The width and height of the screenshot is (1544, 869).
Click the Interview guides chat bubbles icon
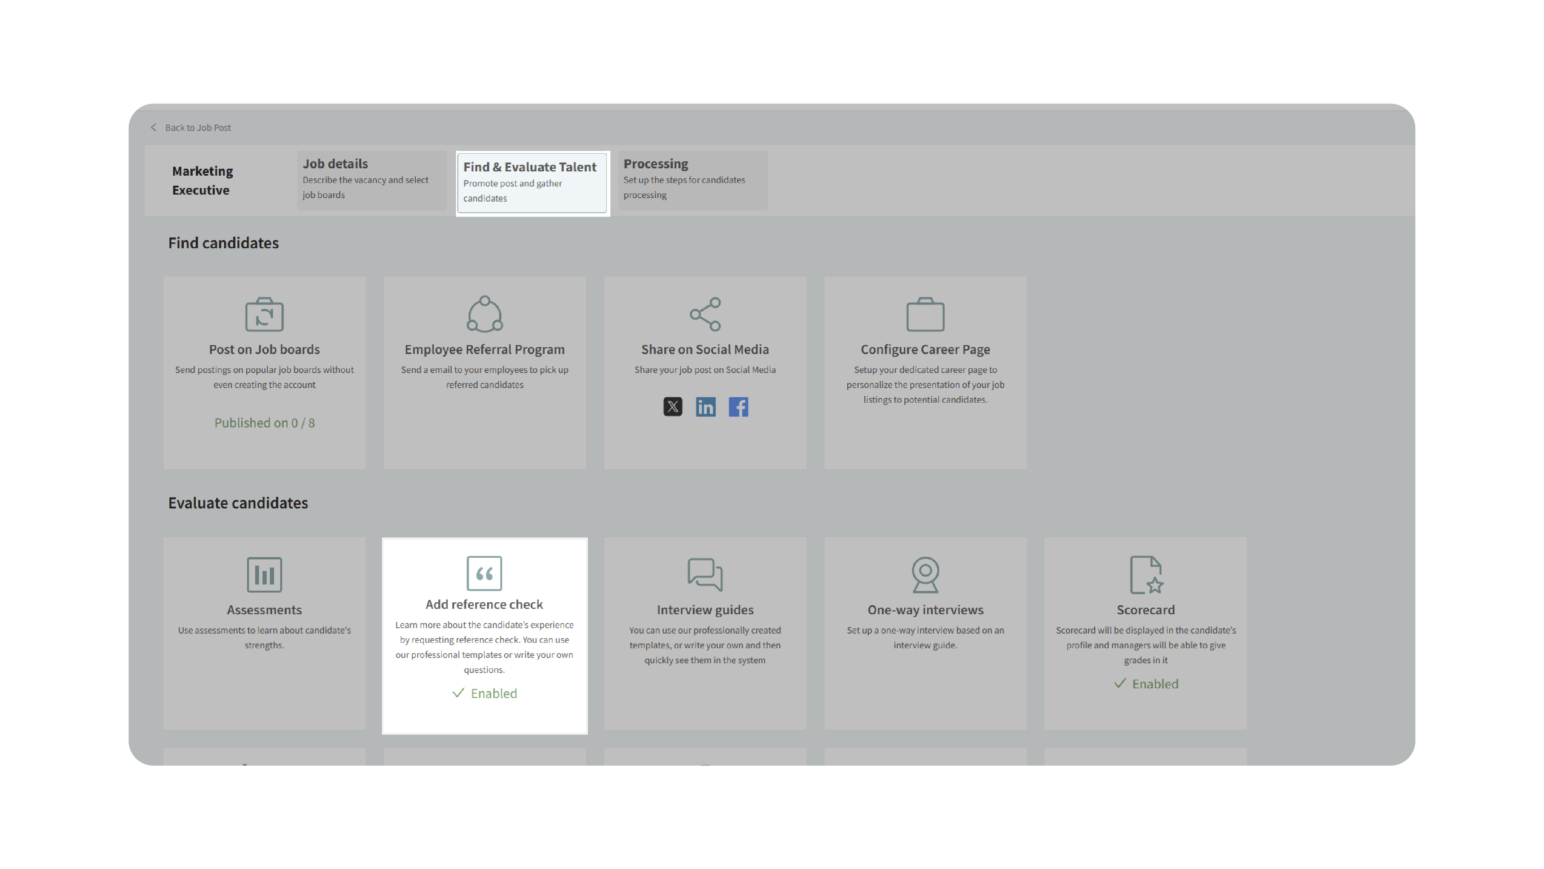click(705, 574)
